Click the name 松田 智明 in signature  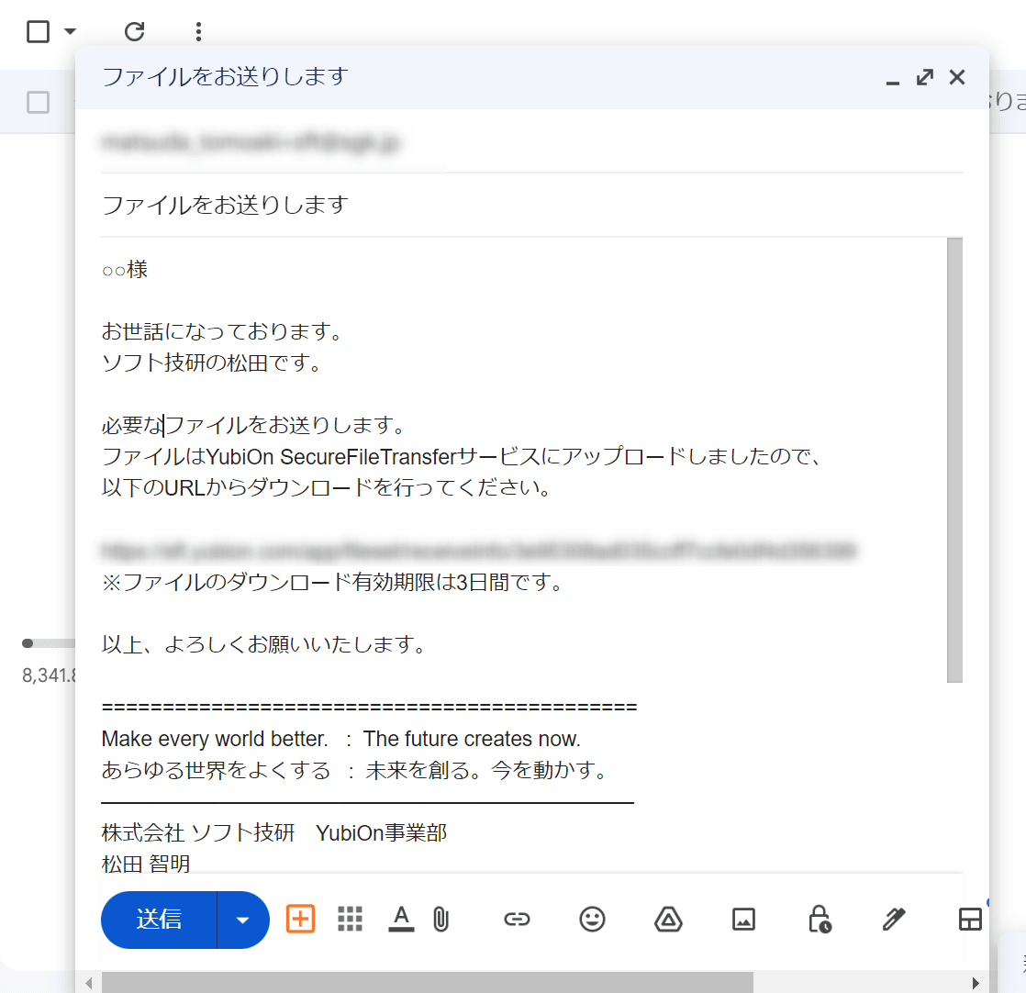coord(146,864)
